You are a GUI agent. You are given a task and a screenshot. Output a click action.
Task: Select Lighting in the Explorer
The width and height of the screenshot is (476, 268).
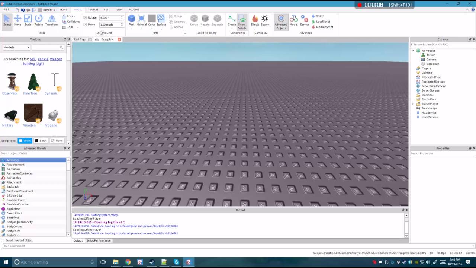[427, 73]
